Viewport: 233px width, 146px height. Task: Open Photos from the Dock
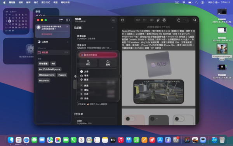click(x=58, y=140)
